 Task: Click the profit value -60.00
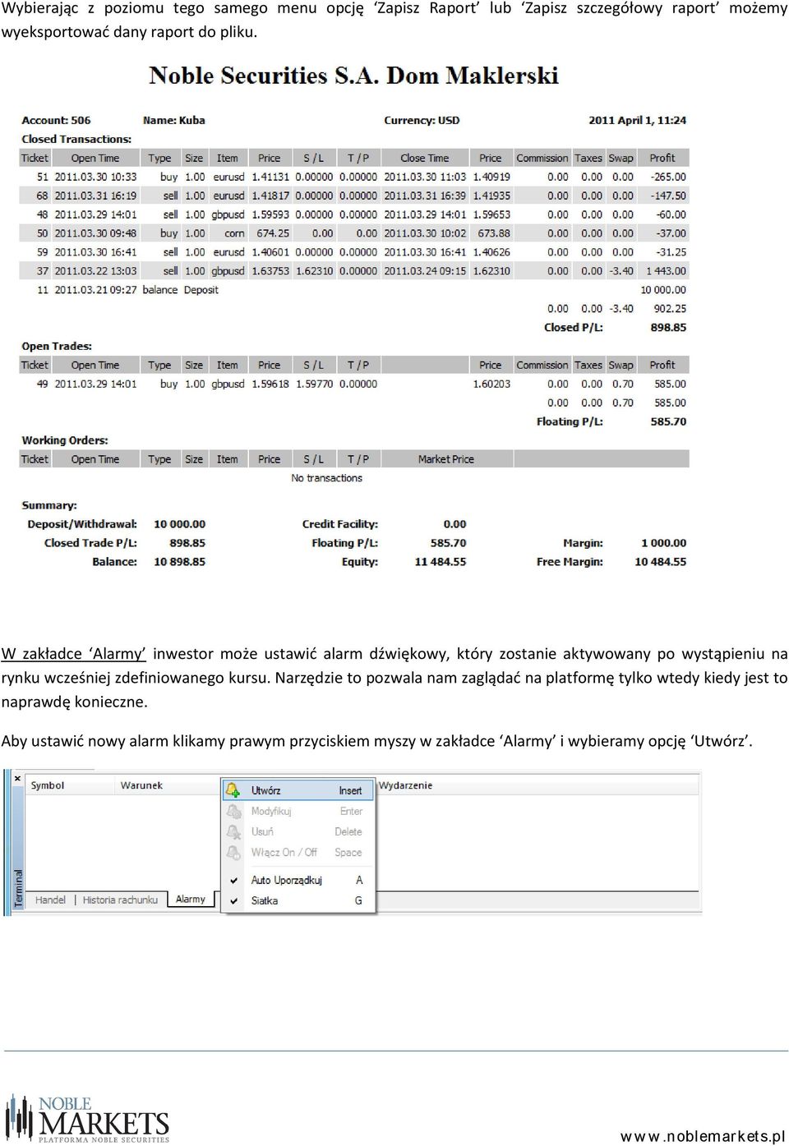[671, 214]
